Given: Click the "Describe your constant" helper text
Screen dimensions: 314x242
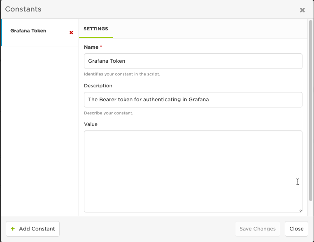Looking at the screenshot, I should click(109, 113).
